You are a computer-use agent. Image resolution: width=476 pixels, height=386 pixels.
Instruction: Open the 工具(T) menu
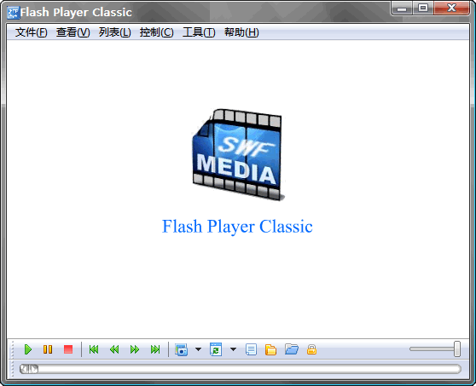[199, 32]
